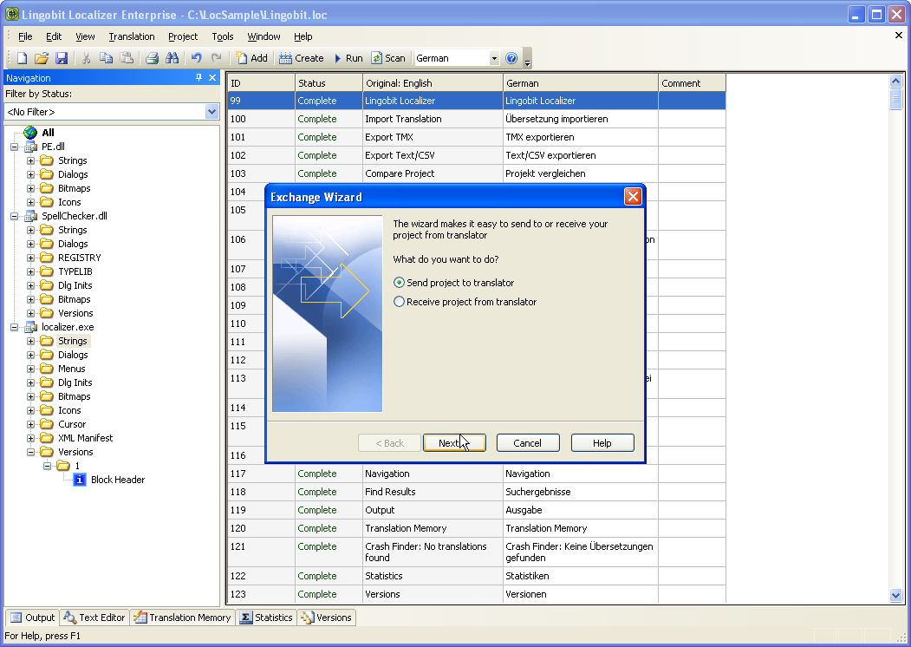This screenshot has width=911, height=647.
Task: Collapse the Versions folder under localizer.exe
Action: 31,452
